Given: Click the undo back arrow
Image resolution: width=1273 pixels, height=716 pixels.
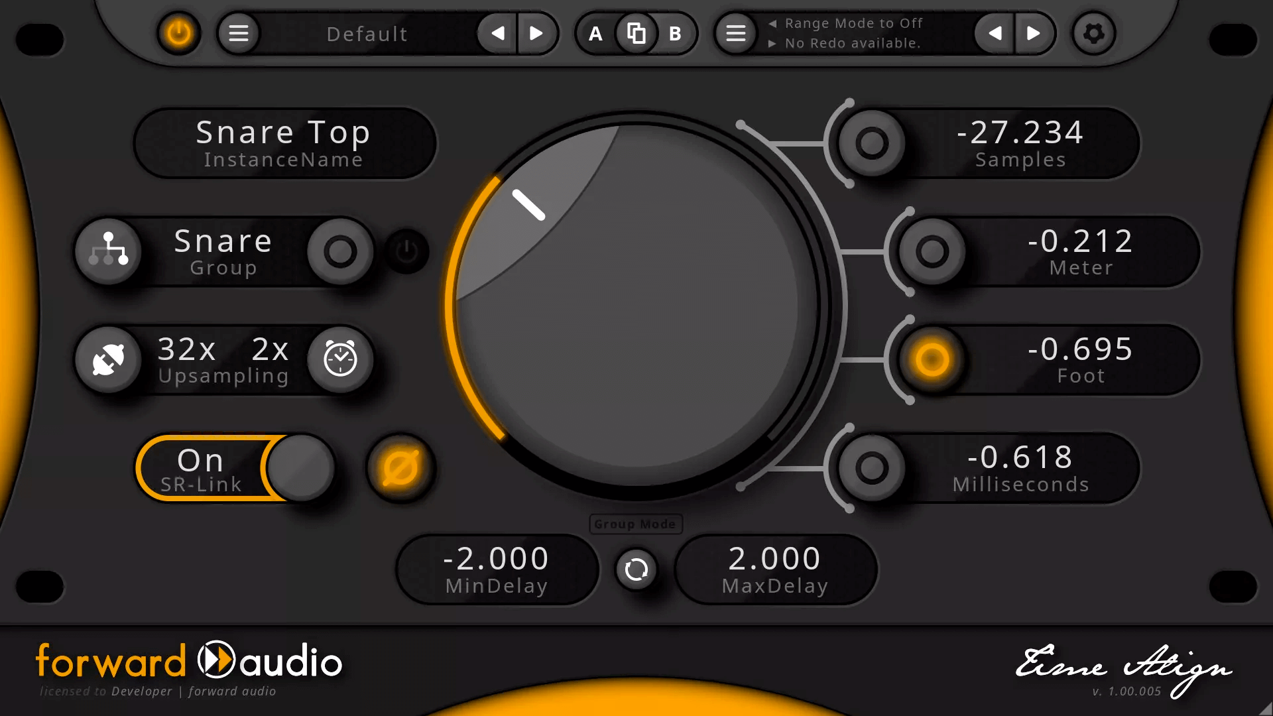Looking at the screenshot, I should point(995,33).
